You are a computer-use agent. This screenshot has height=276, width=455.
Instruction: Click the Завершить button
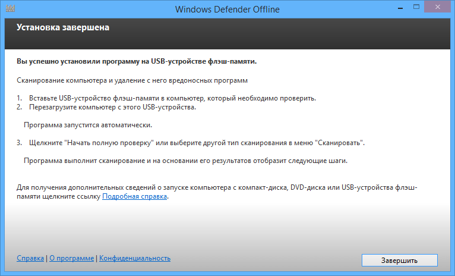pos(400,261)
